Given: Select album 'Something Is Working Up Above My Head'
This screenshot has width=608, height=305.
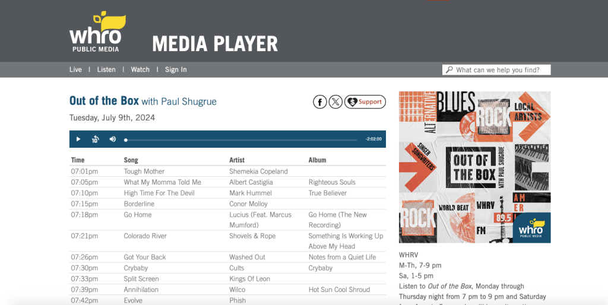Looking at the screenshot, I should pyautogui.click(x=346, y=241).
